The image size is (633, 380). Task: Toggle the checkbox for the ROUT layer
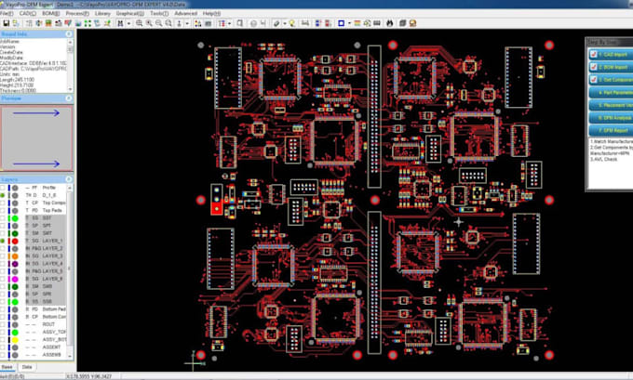[x=3, y=324]
